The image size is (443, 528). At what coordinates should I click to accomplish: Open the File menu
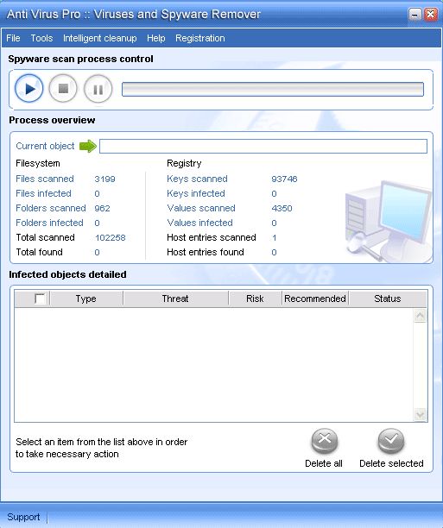pyautogui.click(x=13, y=38)
